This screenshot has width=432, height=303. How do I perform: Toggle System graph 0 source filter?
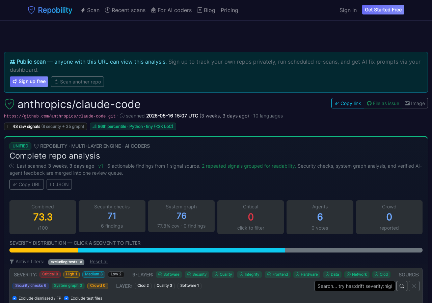point(68,286)
